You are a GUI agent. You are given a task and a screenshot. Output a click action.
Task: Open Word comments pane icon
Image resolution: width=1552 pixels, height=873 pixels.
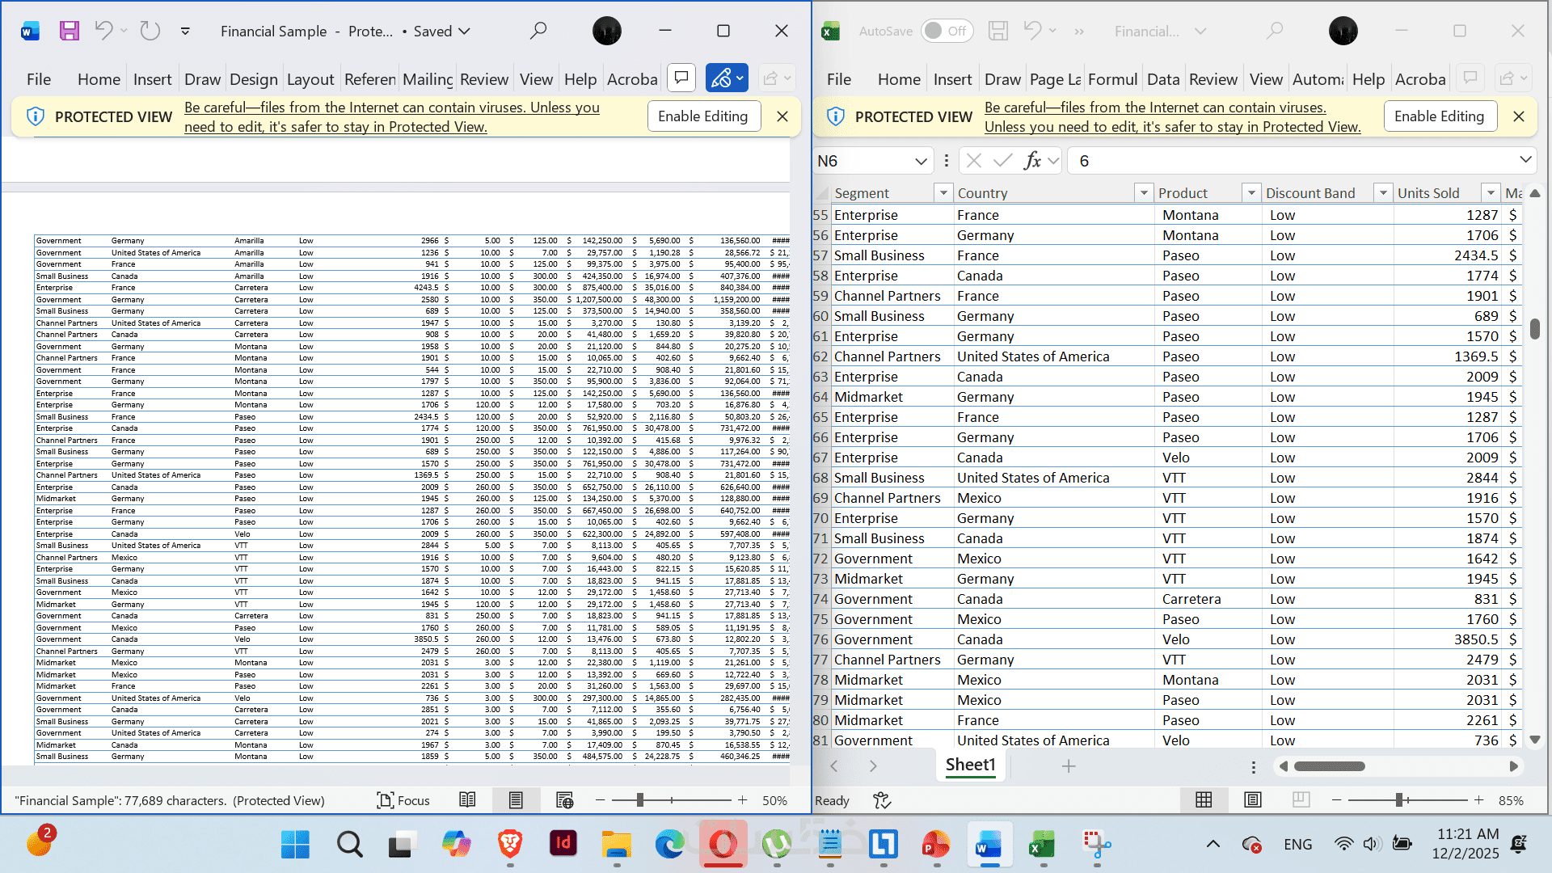click(x=681, y=78)
